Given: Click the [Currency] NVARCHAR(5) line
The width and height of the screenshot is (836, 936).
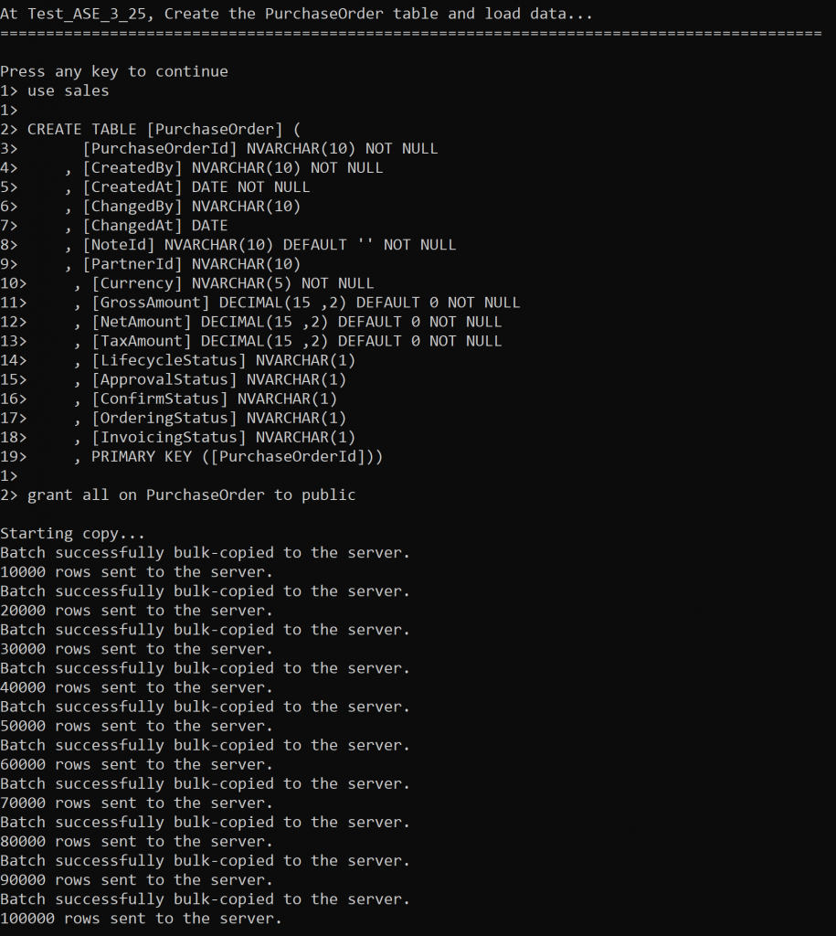Looking at the screenshot, I should point(224,283).
